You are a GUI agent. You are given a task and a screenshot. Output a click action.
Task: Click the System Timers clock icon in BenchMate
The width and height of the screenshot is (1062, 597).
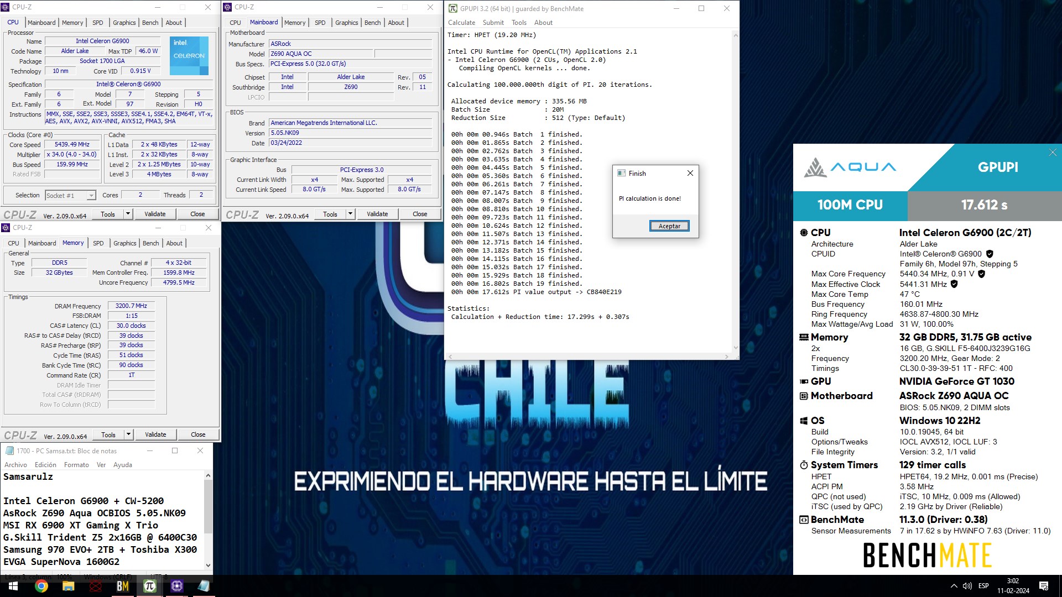click(804, 465)
